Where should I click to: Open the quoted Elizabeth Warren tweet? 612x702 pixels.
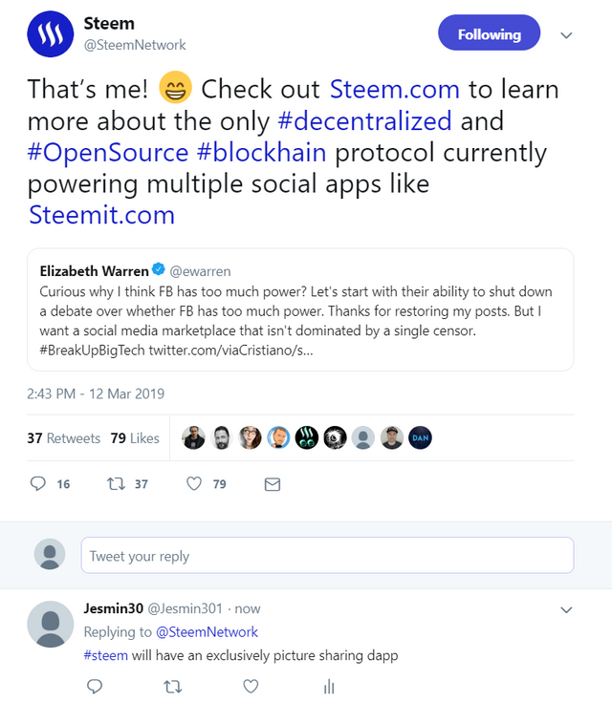(300, 309)
